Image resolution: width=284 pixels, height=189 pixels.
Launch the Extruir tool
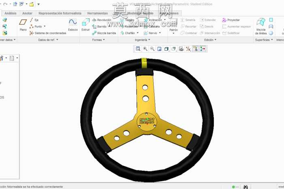point(86,25)
